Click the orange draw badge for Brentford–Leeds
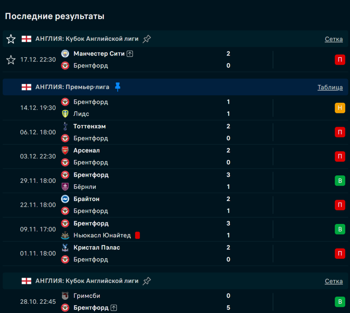The width and height of the screenshot is (350, 313). coord(340,108)
